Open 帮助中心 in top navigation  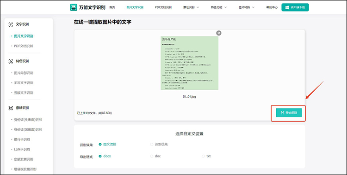272,7
